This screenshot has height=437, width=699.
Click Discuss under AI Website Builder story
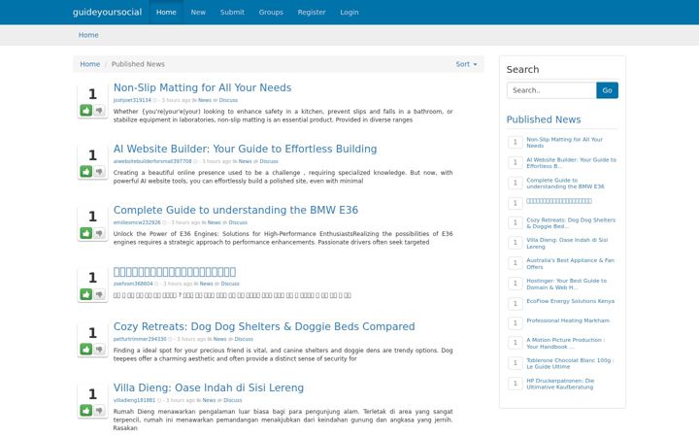click(269, 161)
